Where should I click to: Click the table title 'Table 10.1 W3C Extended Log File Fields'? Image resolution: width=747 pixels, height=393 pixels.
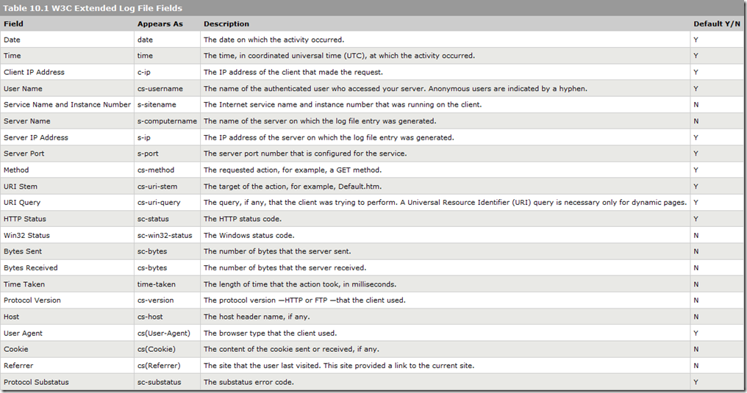93,8
